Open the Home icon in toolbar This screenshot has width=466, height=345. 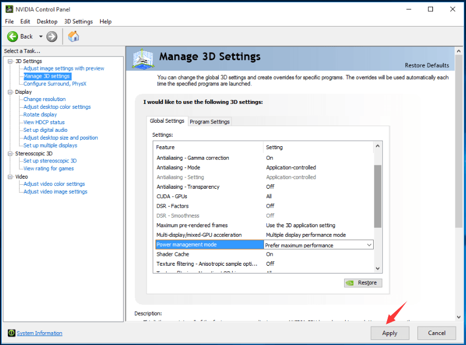click(x=73, y=36)
